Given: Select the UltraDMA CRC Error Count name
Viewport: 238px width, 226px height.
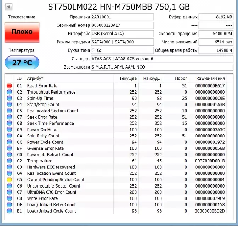Looking at the screenshot, I should click(x=52, y=192).
